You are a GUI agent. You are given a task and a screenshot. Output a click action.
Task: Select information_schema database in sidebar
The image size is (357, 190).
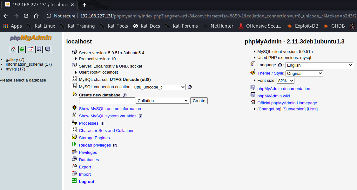[29, 64]
